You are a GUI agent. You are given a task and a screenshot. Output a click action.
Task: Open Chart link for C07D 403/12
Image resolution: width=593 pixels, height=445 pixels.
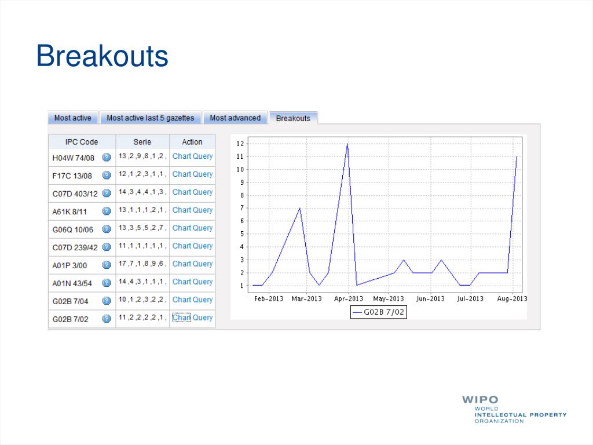[x=181, y=192]
